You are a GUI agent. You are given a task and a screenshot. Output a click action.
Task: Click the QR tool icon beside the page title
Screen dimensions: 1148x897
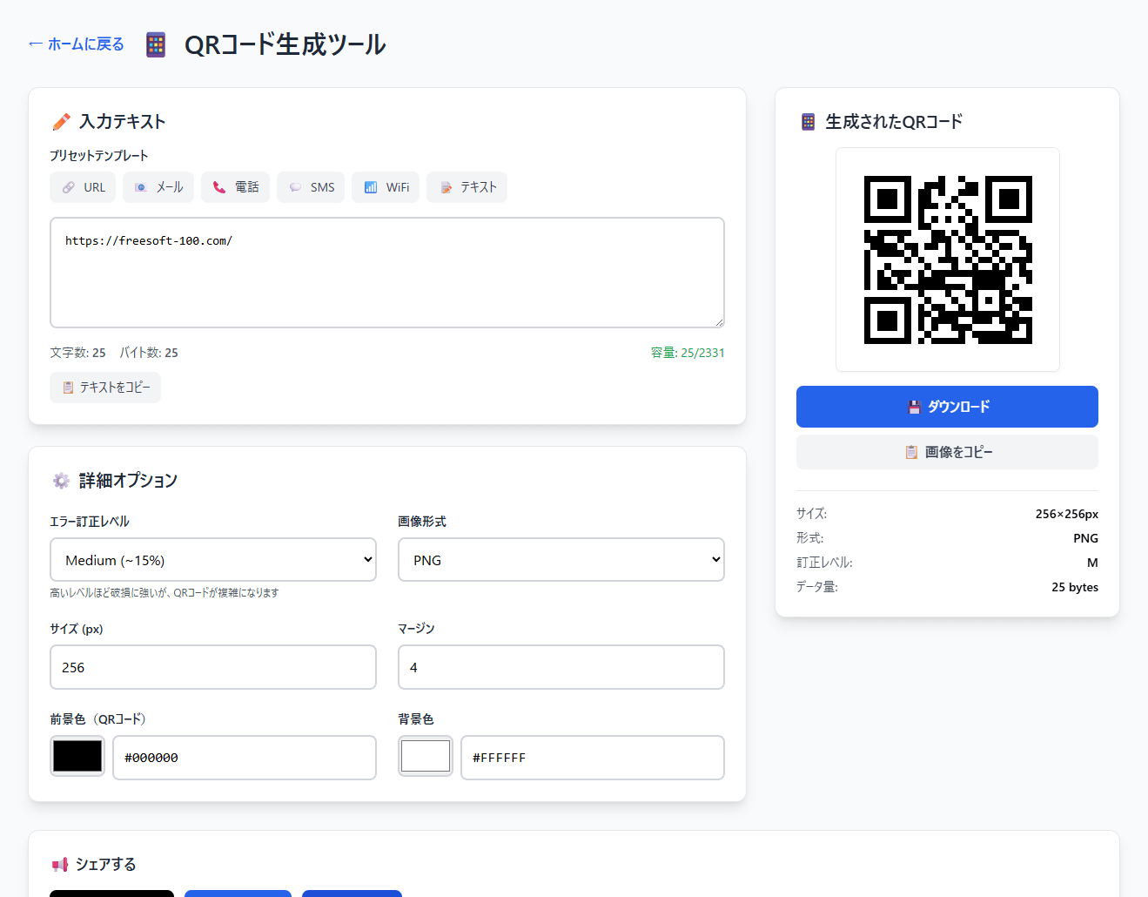tap(156, 44)
